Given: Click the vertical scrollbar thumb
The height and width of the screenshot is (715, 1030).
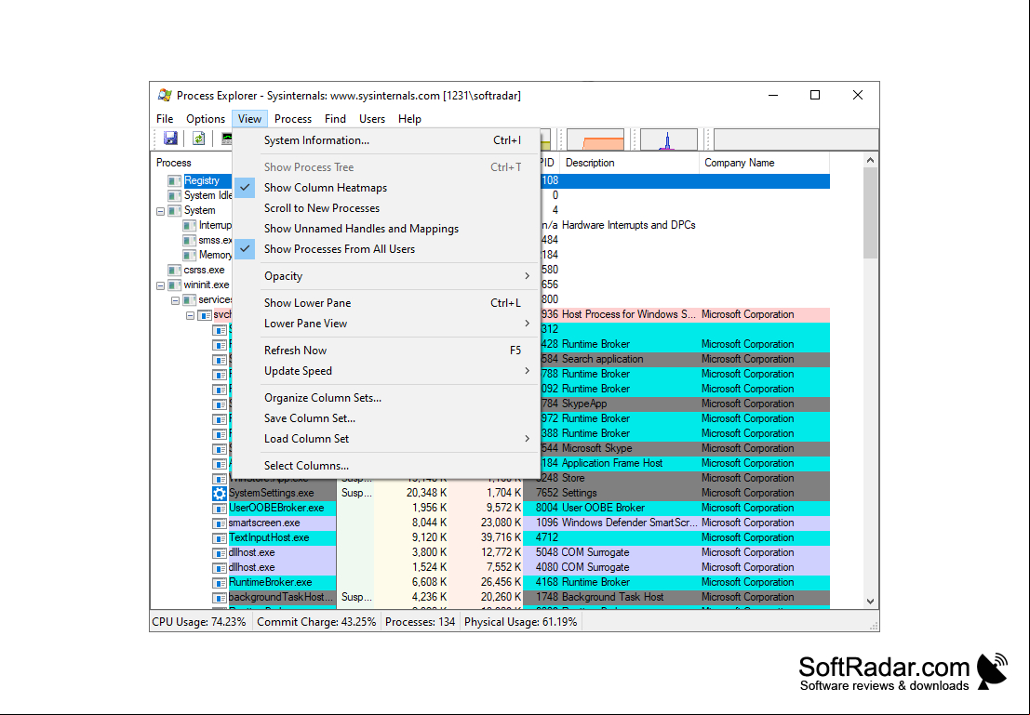Looking at the screenshot, I should pyautogui.click(x=870, y=213).
